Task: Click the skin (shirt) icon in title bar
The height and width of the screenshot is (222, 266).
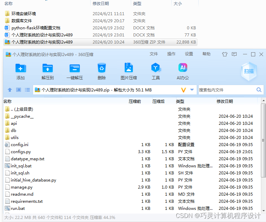Action: point(225,54)
